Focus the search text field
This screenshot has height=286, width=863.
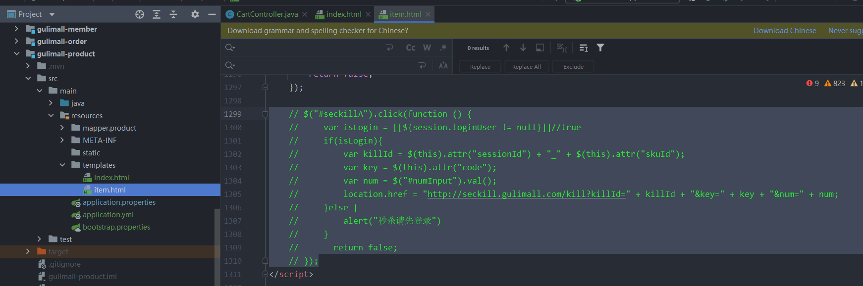(x=310, y=48)
